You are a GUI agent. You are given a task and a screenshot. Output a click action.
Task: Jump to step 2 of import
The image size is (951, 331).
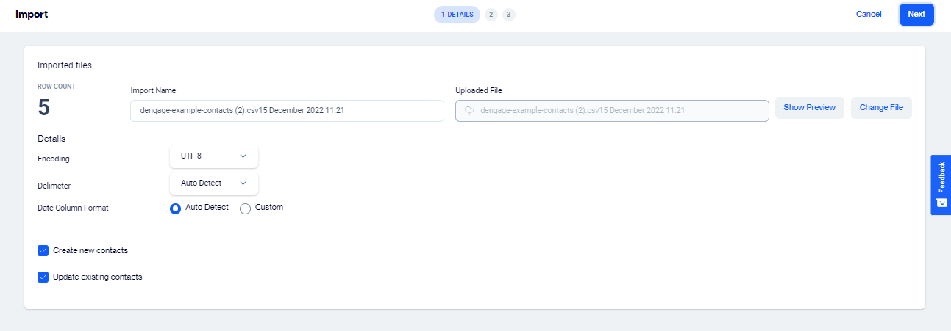pos(491,15)
